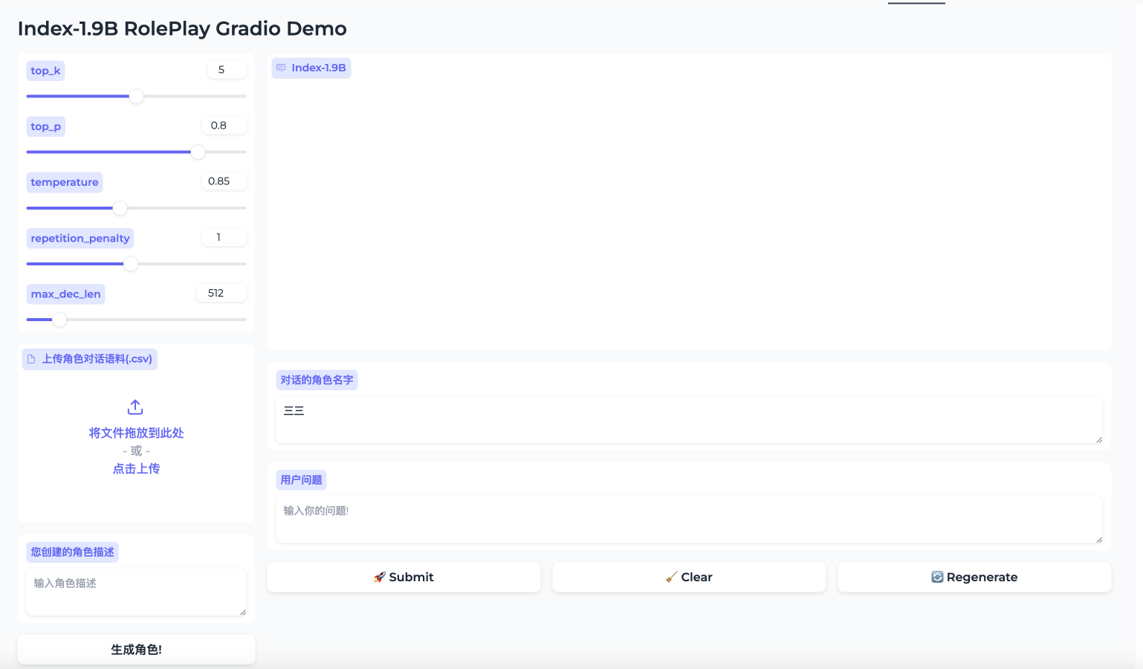This screenshot has width=1143, height=669.
Task: Click the max_dec_len slider handle
Action: [x=59, y=320]
